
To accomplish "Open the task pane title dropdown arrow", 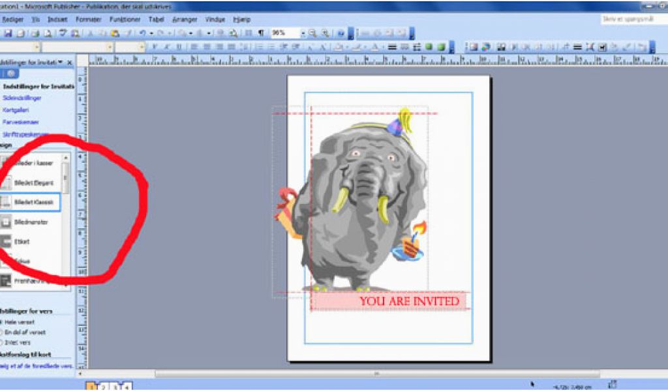I will pos(60,62).
